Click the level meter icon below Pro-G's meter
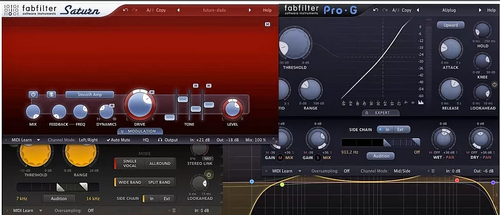 tap(421, 102)
